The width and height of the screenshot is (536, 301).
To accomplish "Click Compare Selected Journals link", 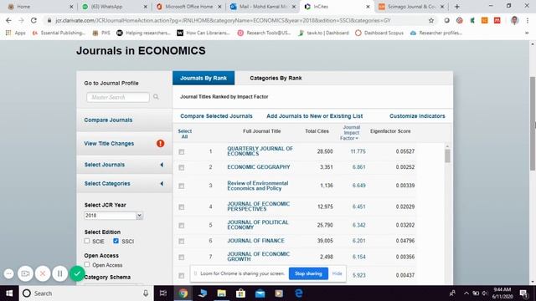I will pos(216,116).
